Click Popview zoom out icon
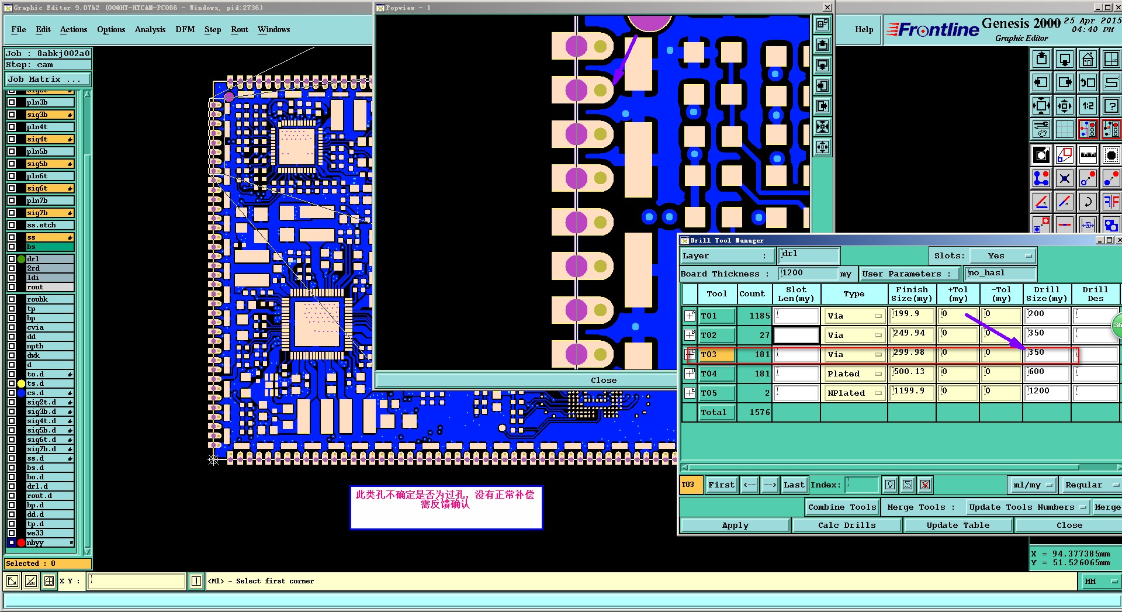 (822, 147)
